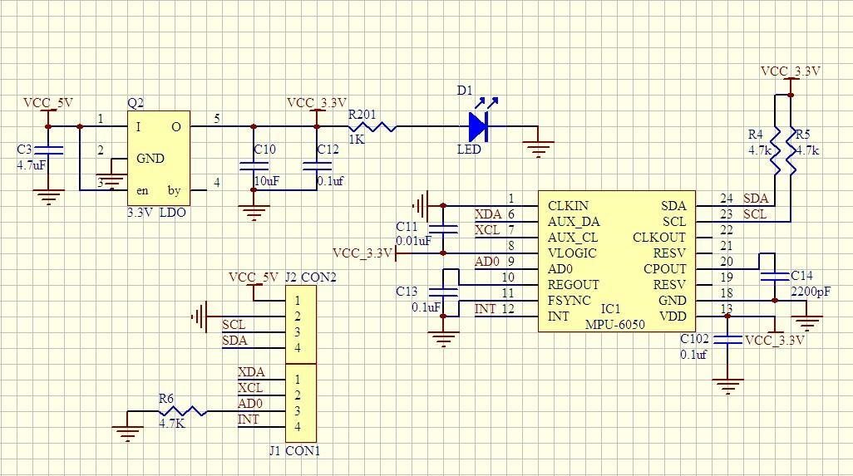Click the INT net label on J1
The height and width of the screenshot is (476, 853).
click(x=249, y=420)
